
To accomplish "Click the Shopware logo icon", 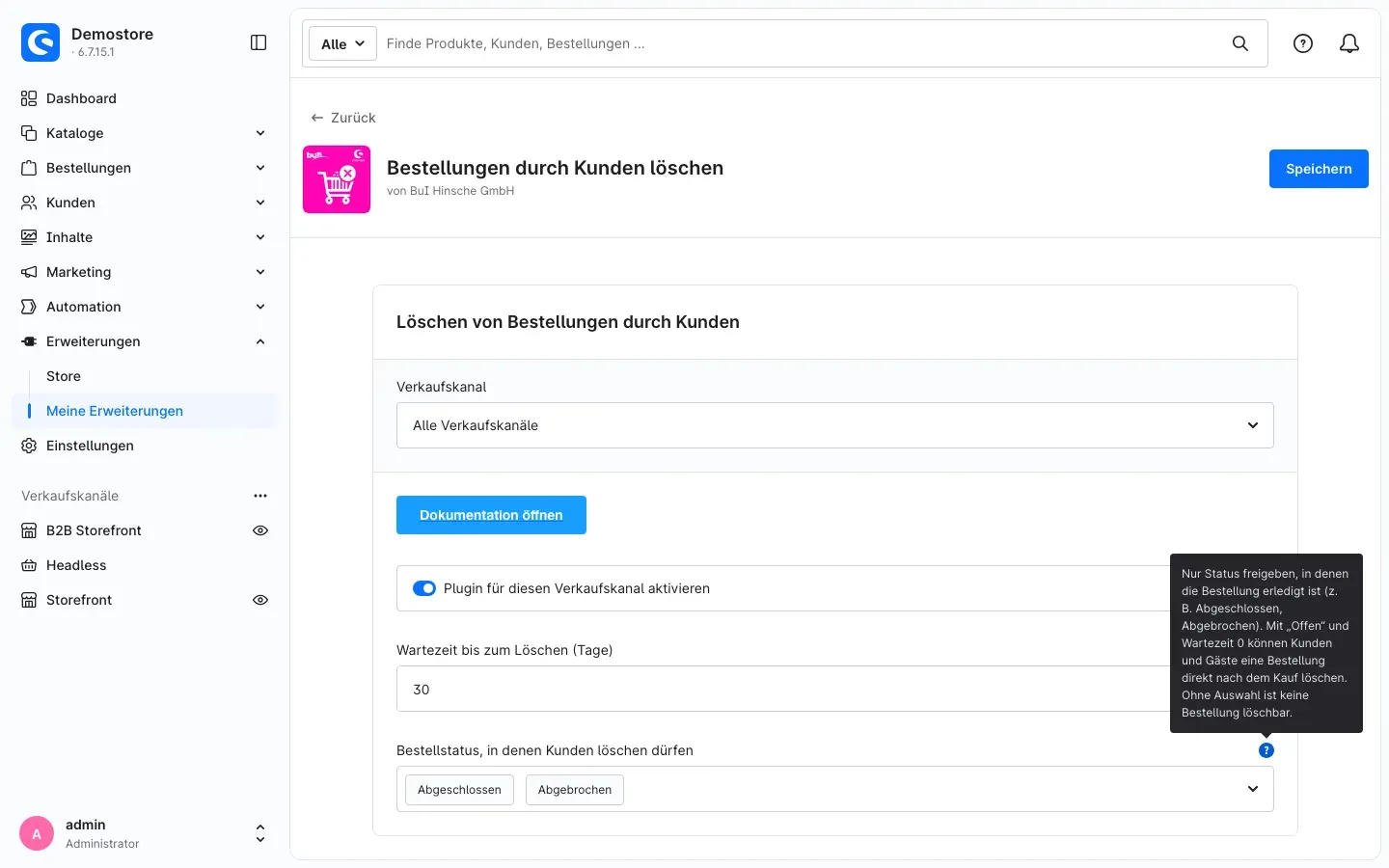I will click(41, 42).
